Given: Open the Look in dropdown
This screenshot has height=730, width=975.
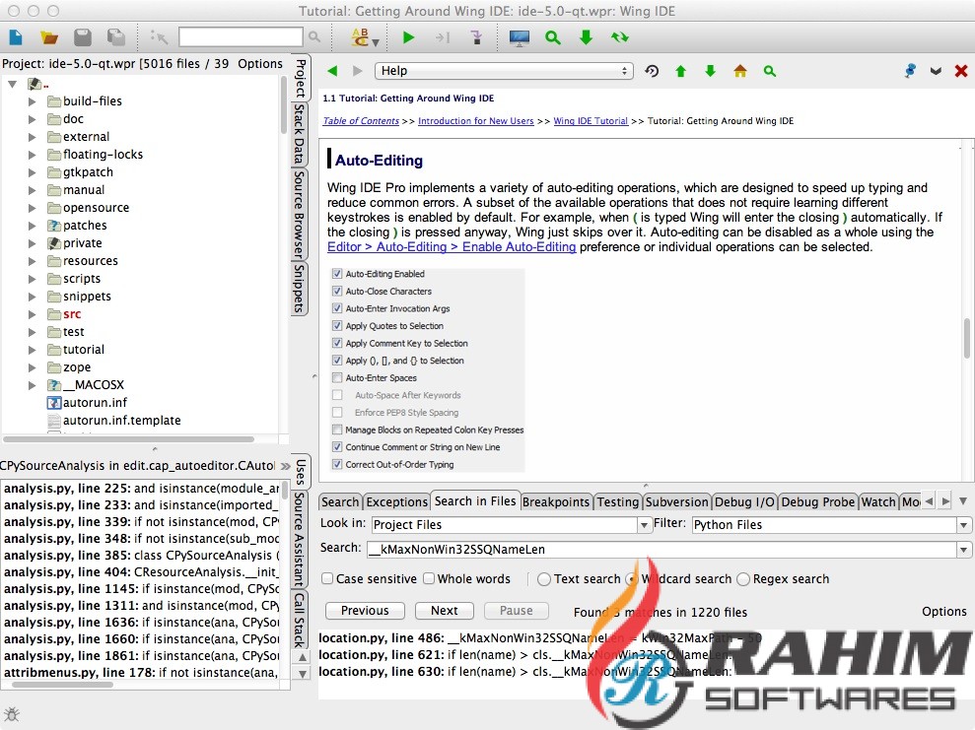Looking at the screenshot, I should [x=644, y=526].
